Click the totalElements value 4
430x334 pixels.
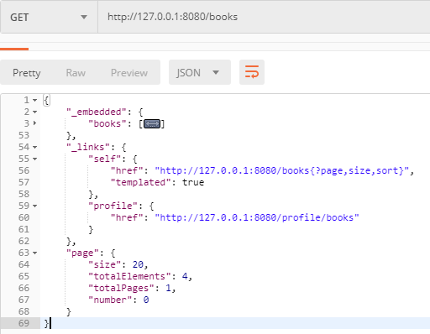point(185,276)
